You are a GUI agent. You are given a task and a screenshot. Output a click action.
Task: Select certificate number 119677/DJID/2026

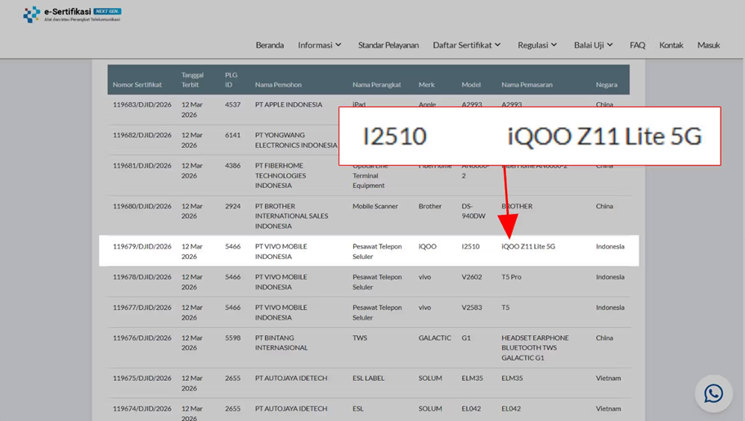(142, 307)
